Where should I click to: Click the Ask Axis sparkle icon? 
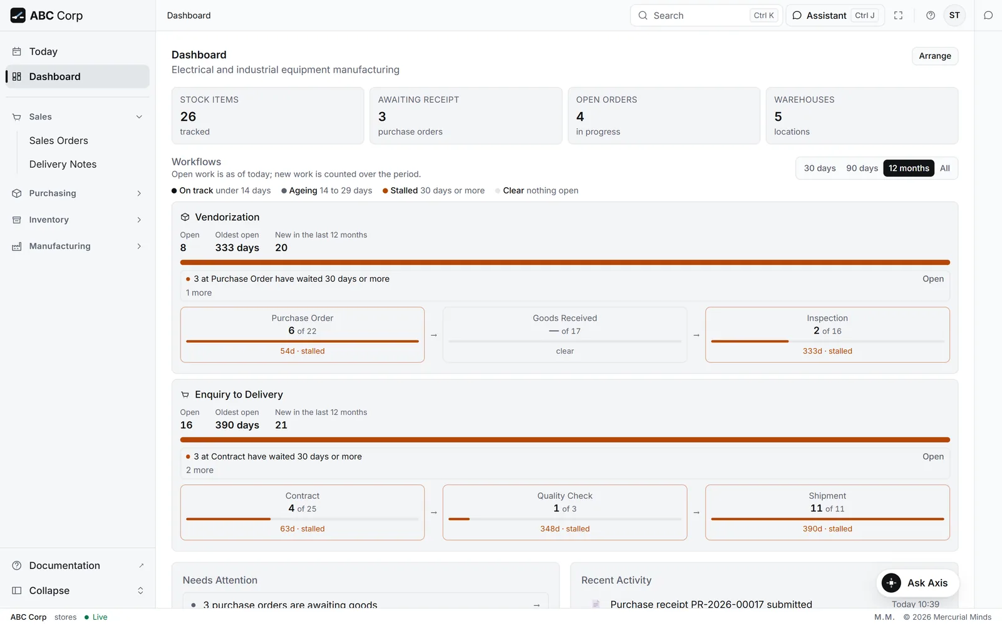891,583
